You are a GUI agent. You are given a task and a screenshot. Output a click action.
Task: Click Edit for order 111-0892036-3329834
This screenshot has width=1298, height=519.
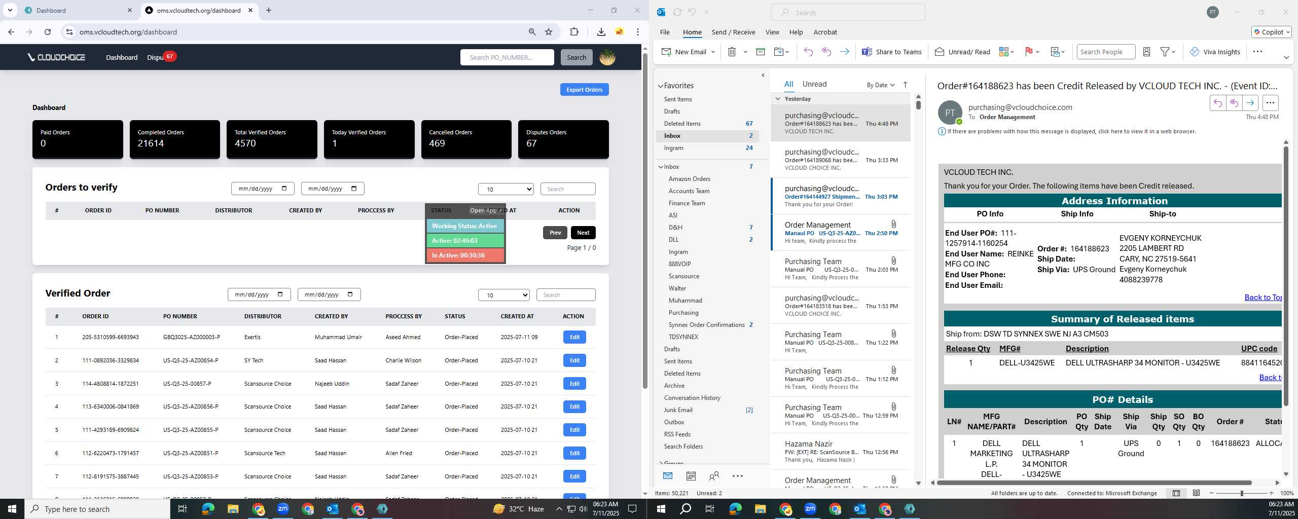point(574,360)
